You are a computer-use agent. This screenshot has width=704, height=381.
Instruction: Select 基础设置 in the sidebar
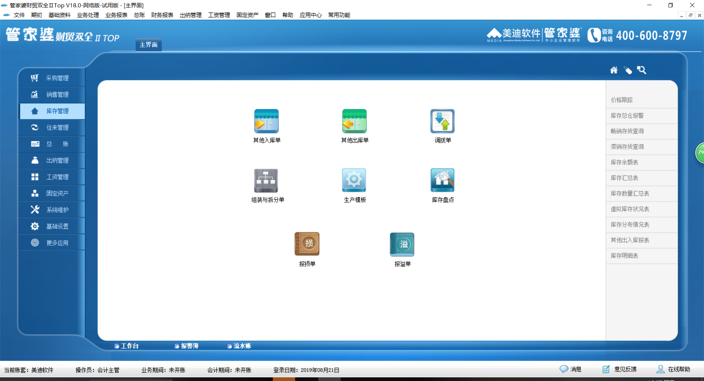pyautogui.click(x=52, y=226)
